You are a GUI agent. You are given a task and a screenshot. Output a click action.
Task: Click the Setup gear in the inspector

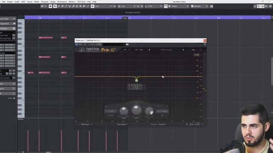pos(14,98)
